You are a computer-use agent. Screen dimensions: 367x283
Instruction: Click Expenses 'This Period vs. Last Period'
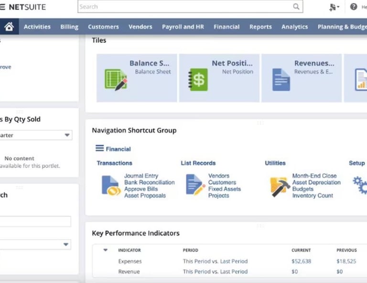(215, 261)
